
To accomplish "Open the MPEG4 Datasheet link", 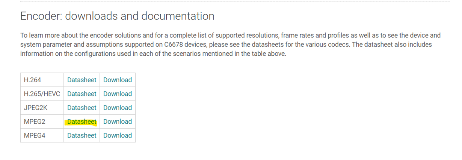I will [82, 135].
